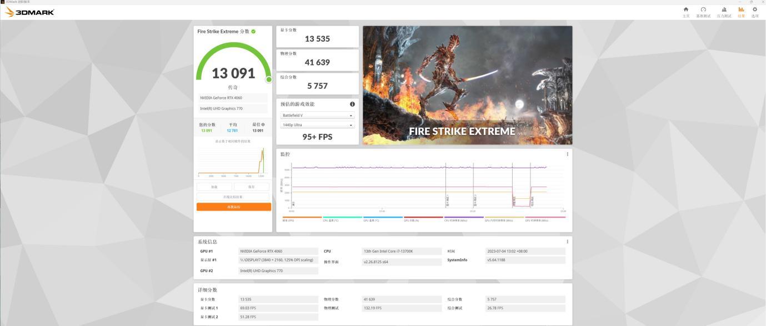
Task: Click the 13th Gen Intel Core i7-13700K value
Action: coord(403,252)
